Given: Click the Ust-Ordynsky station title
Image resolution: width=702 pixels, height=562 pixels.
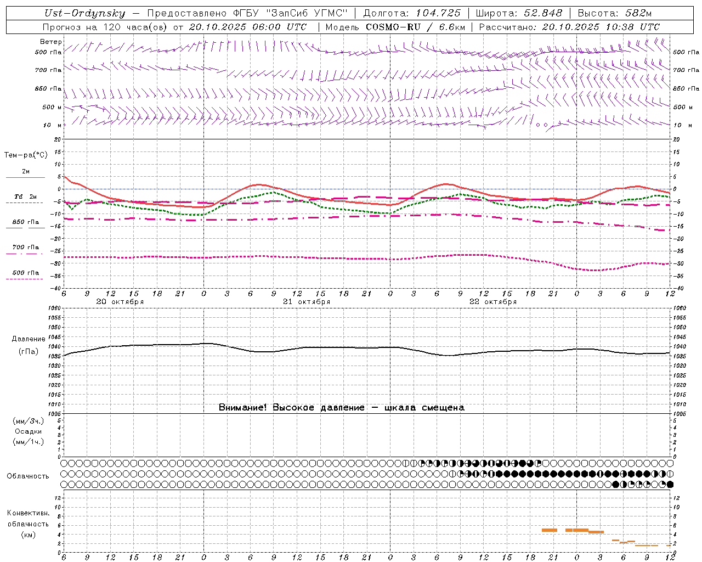Looking at the screenshot, I should coord(85,13).
